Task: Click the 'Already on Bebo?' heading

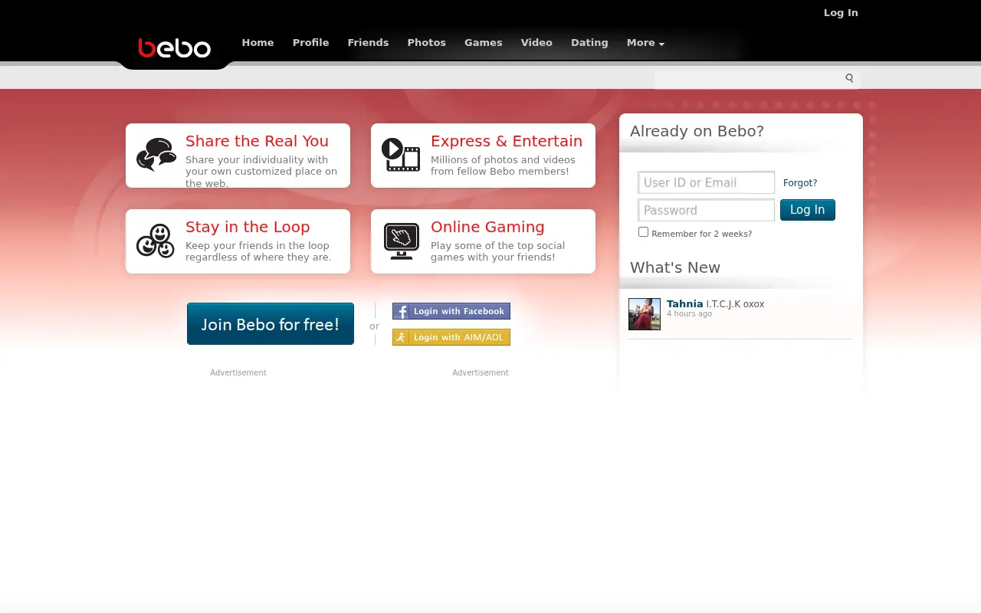Action: (697, 131)
